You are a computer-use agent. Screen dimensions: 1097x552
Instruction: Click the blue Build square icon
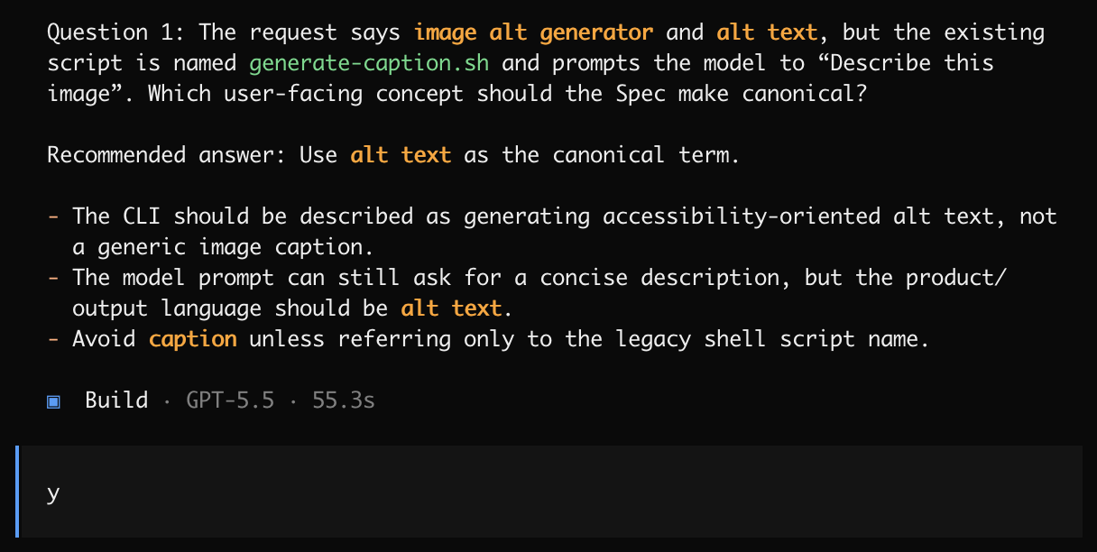point(53,400)
